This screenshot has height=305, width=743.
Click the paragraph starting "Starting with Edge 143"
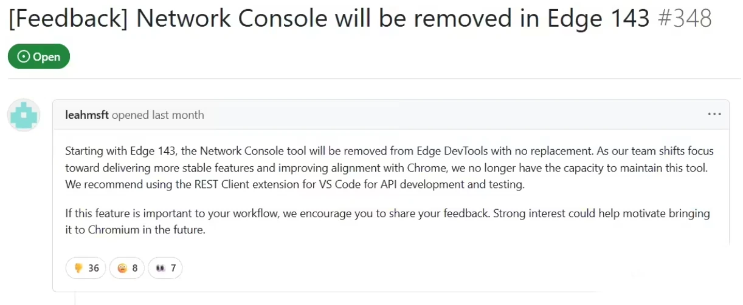pos(389,167)
